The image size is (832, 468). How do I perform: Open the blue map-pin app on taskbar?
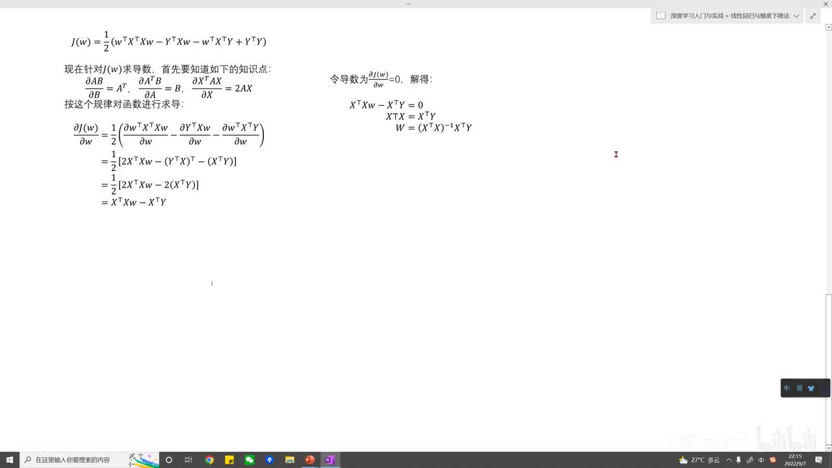tap(270, 460)
